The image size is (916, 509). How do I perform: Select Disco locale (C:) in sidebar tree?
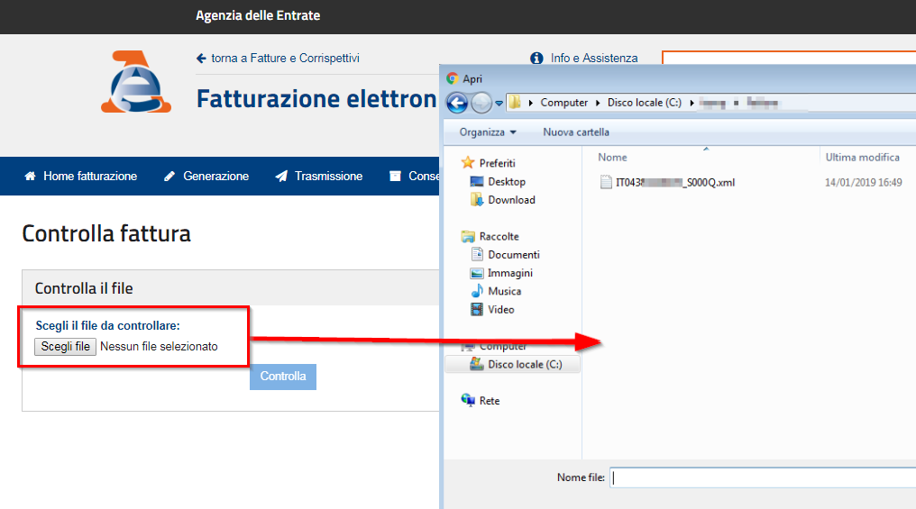pos(525,365)
